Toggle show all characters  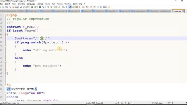pos(67,7)
